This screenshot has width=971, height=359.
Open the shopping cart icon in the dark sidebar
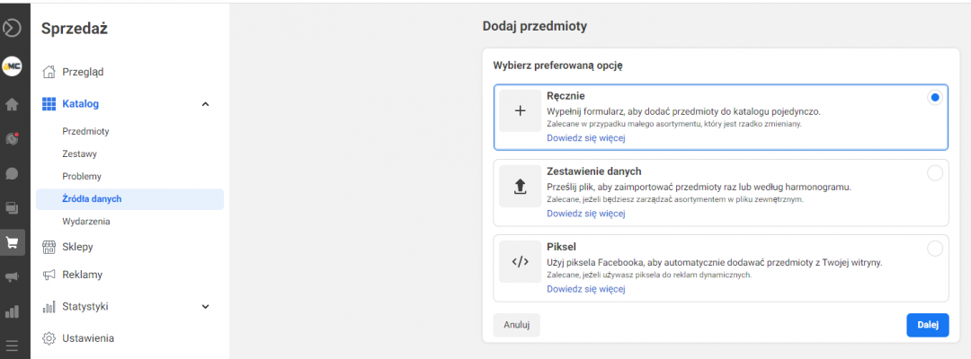tap(13, 242)
